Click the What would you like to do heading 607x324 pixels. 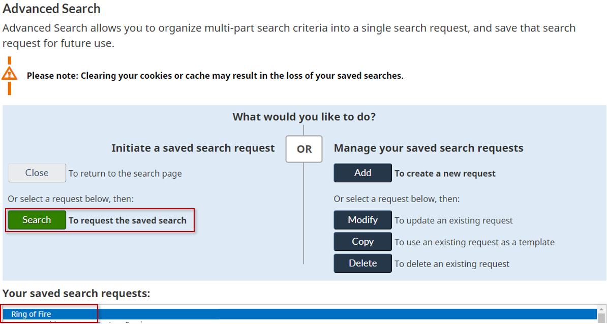(x=303, y=116)
